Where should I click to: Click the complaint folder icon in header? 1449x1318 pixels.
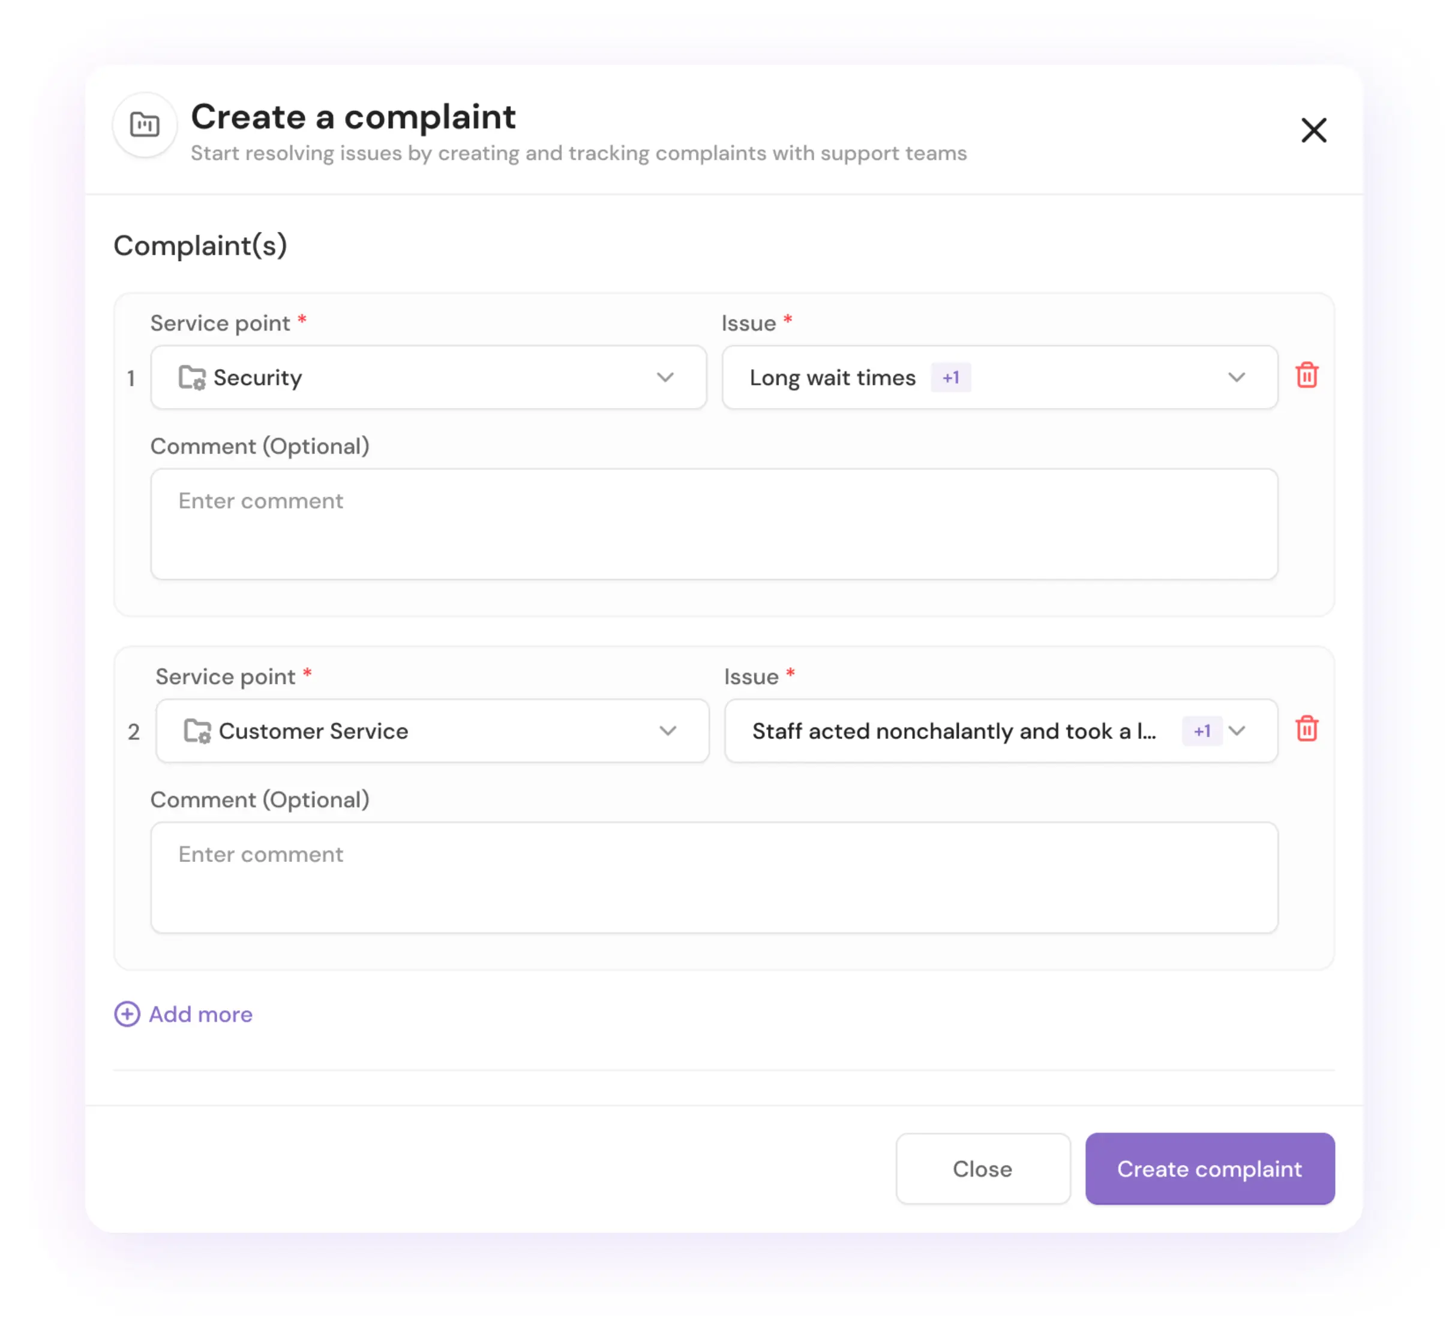tap(145, 125)
